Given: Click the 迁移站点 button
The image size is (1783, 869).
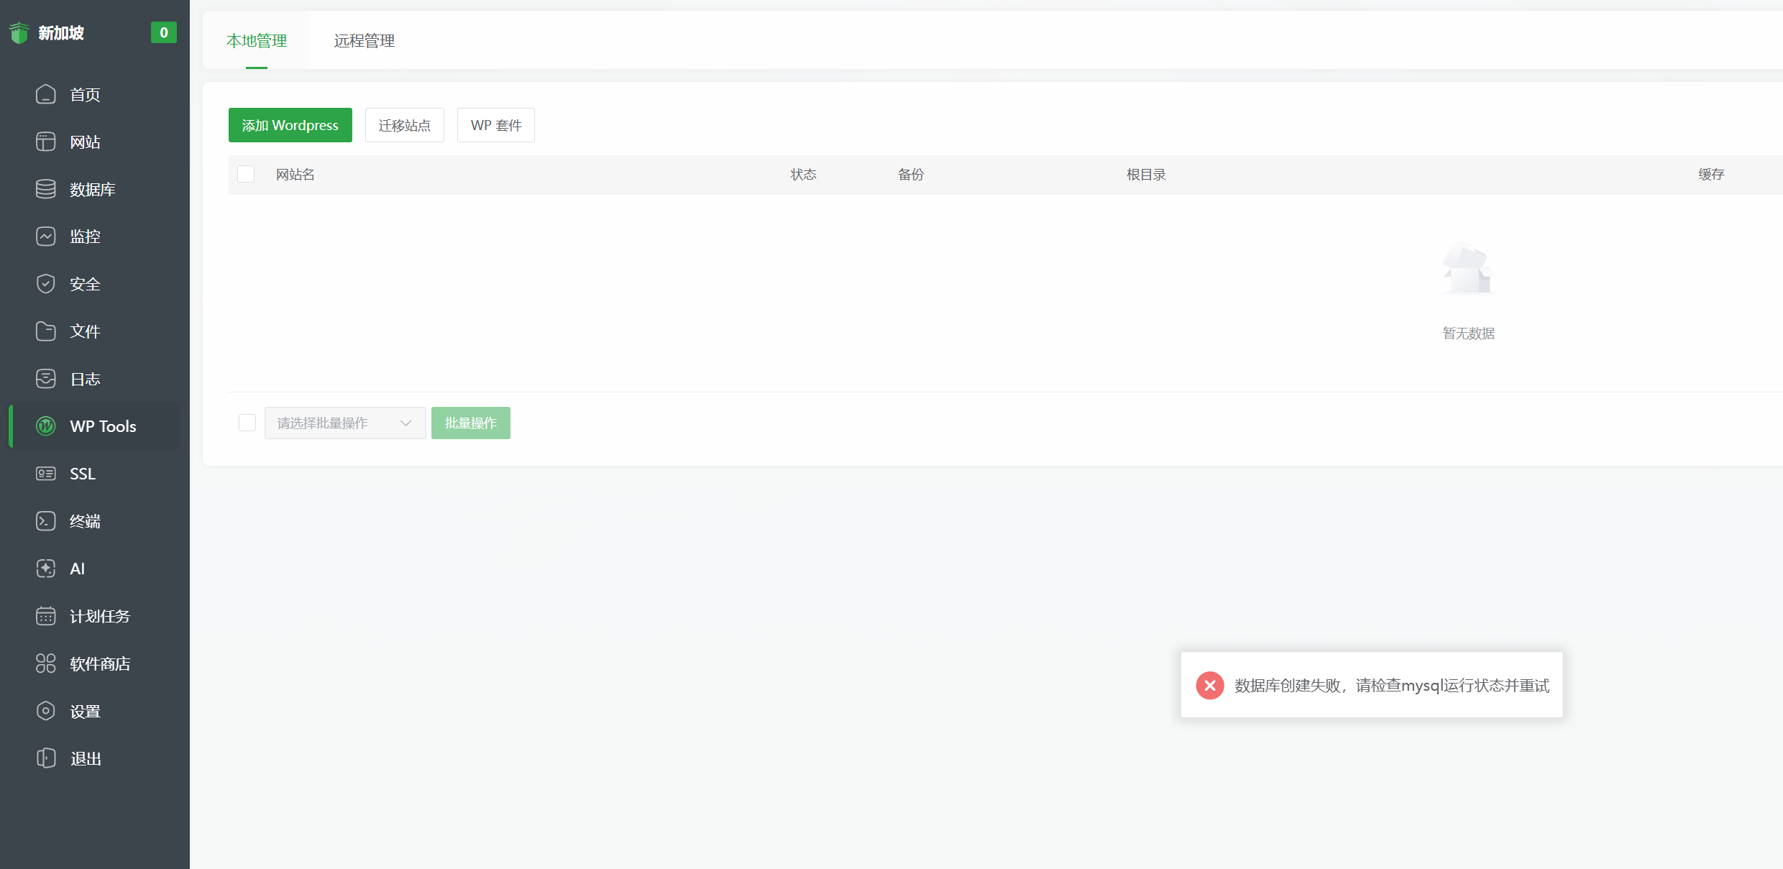Looking at the screenshot, I should click(405, 125).
